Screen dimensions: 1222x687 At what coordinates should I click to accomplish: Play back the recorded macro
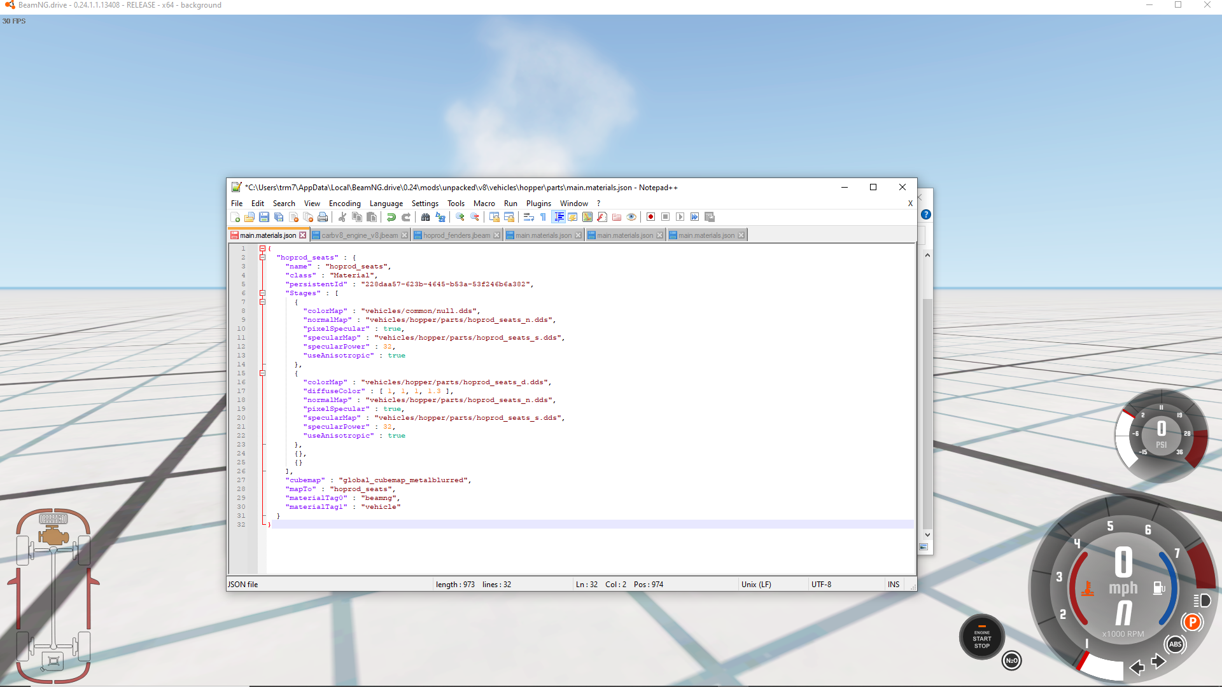click(680, 217)
